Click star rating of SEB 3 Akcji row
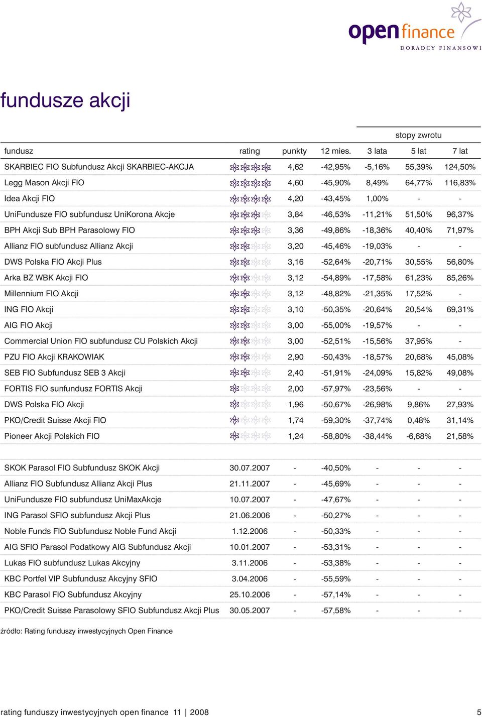This screenshot has height=717, width=482. (251, 373)
